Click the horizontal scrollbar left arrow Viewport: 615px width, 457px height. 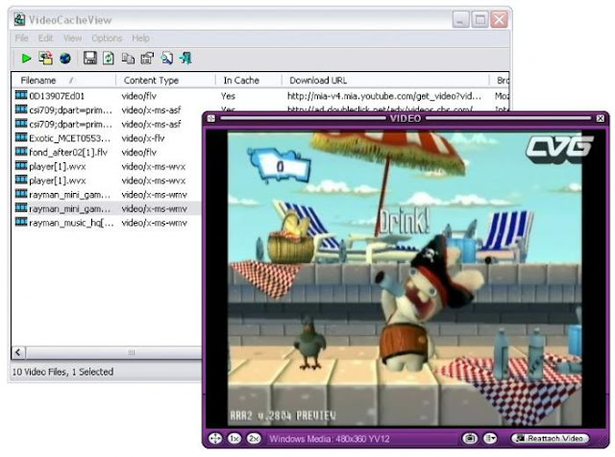[x=18, y=352]
